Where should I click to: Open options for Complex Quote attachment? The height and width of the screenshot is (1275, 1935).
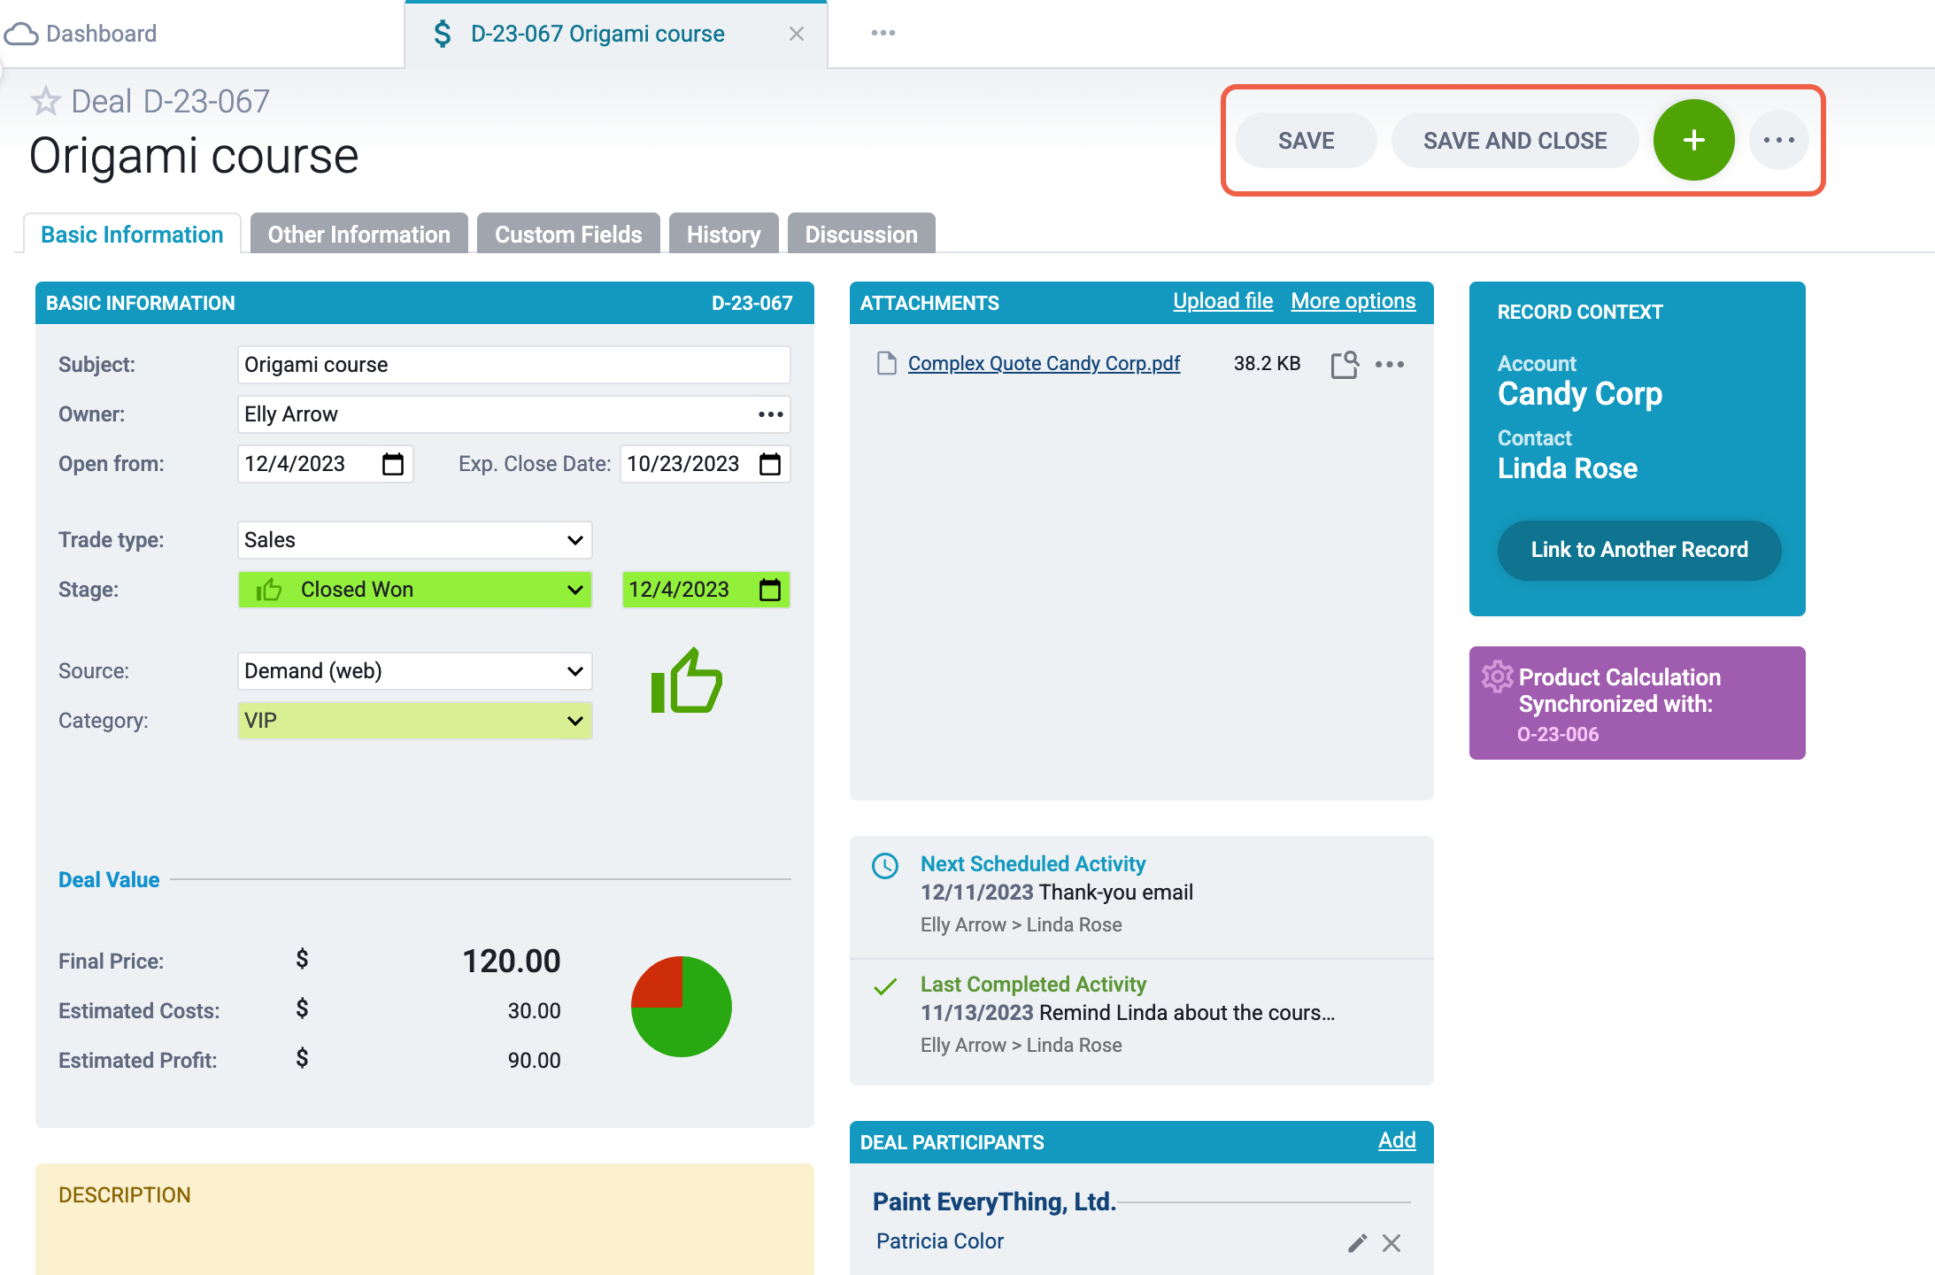pyautogui.click(x=1390, y=364)
